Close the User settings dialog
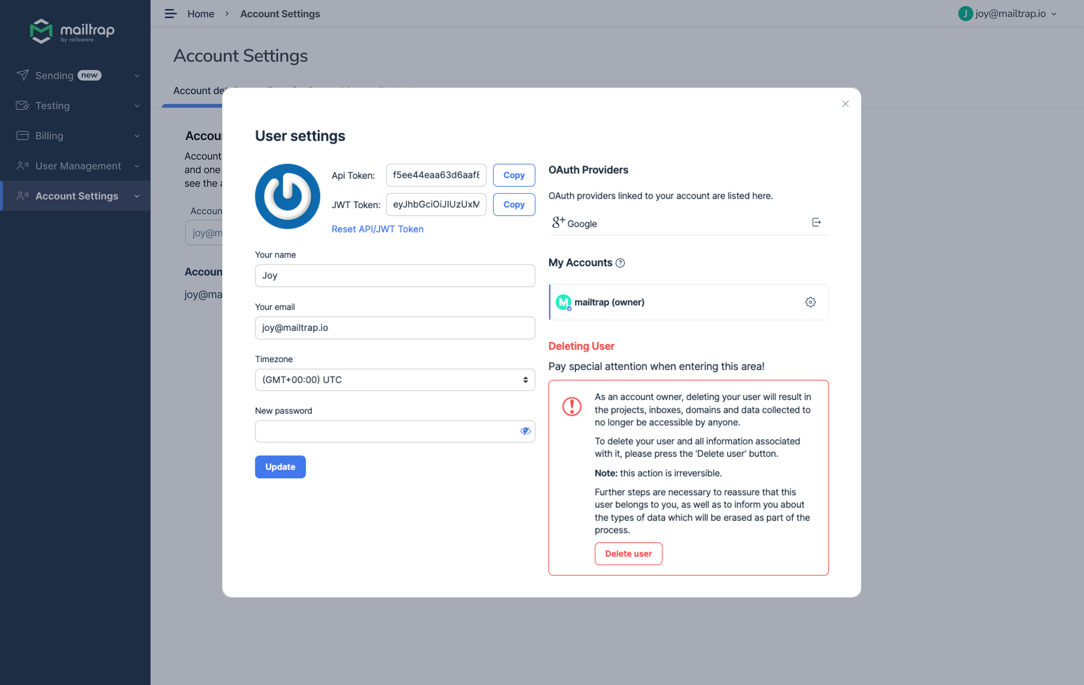 [845, 104]
